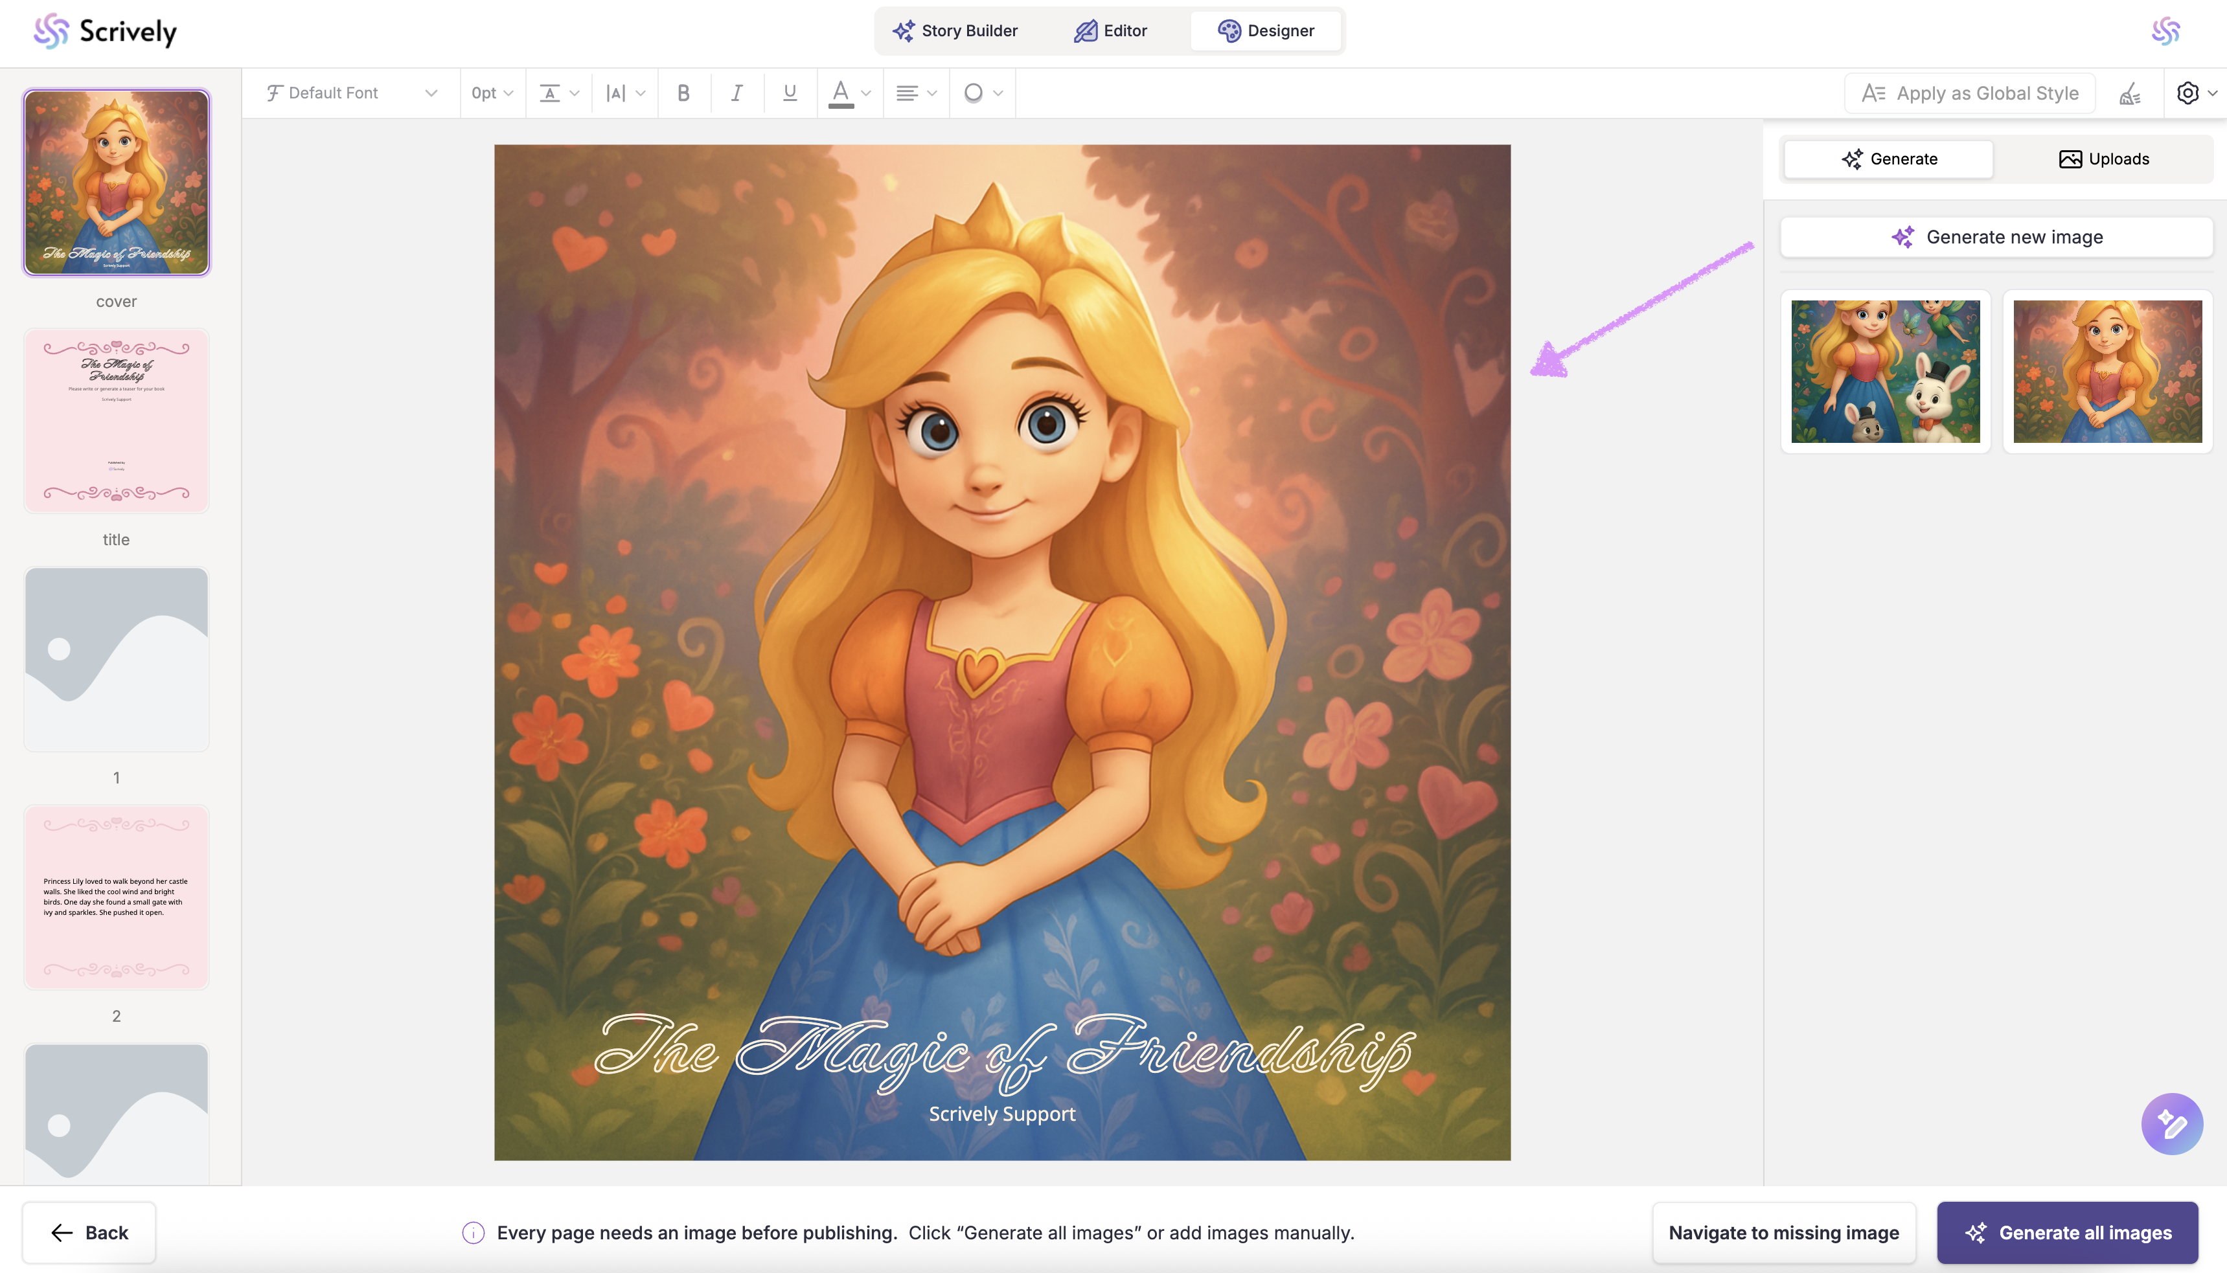Viewport: 2227px width, 1273px height.
Task: Click the clear formatting broom icon
Action: click(2130, 93)
